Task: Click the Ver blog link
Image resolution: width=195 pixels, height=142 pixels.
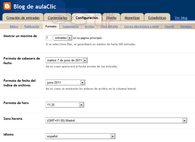Action: 181,18
